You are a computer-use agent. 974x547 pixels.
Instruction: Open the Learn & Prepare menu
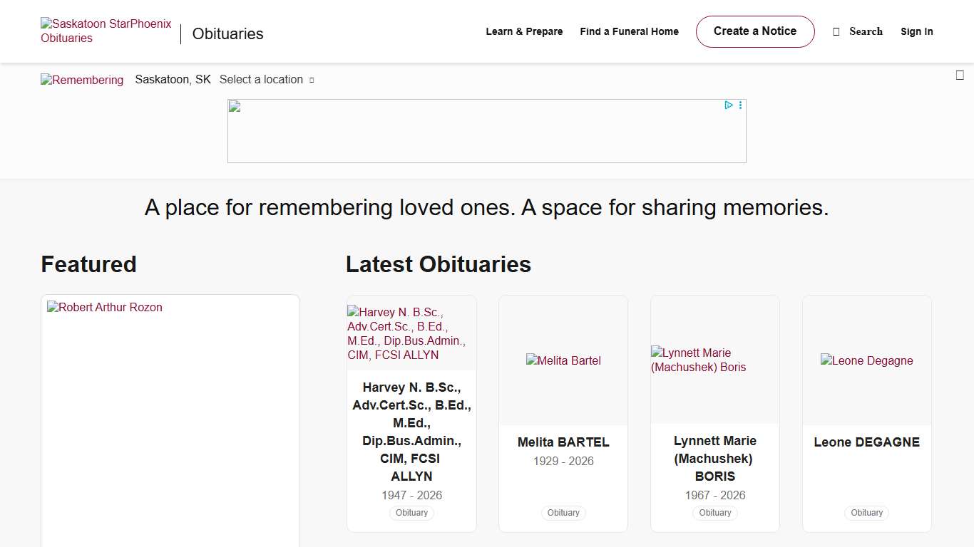(524, 31)
